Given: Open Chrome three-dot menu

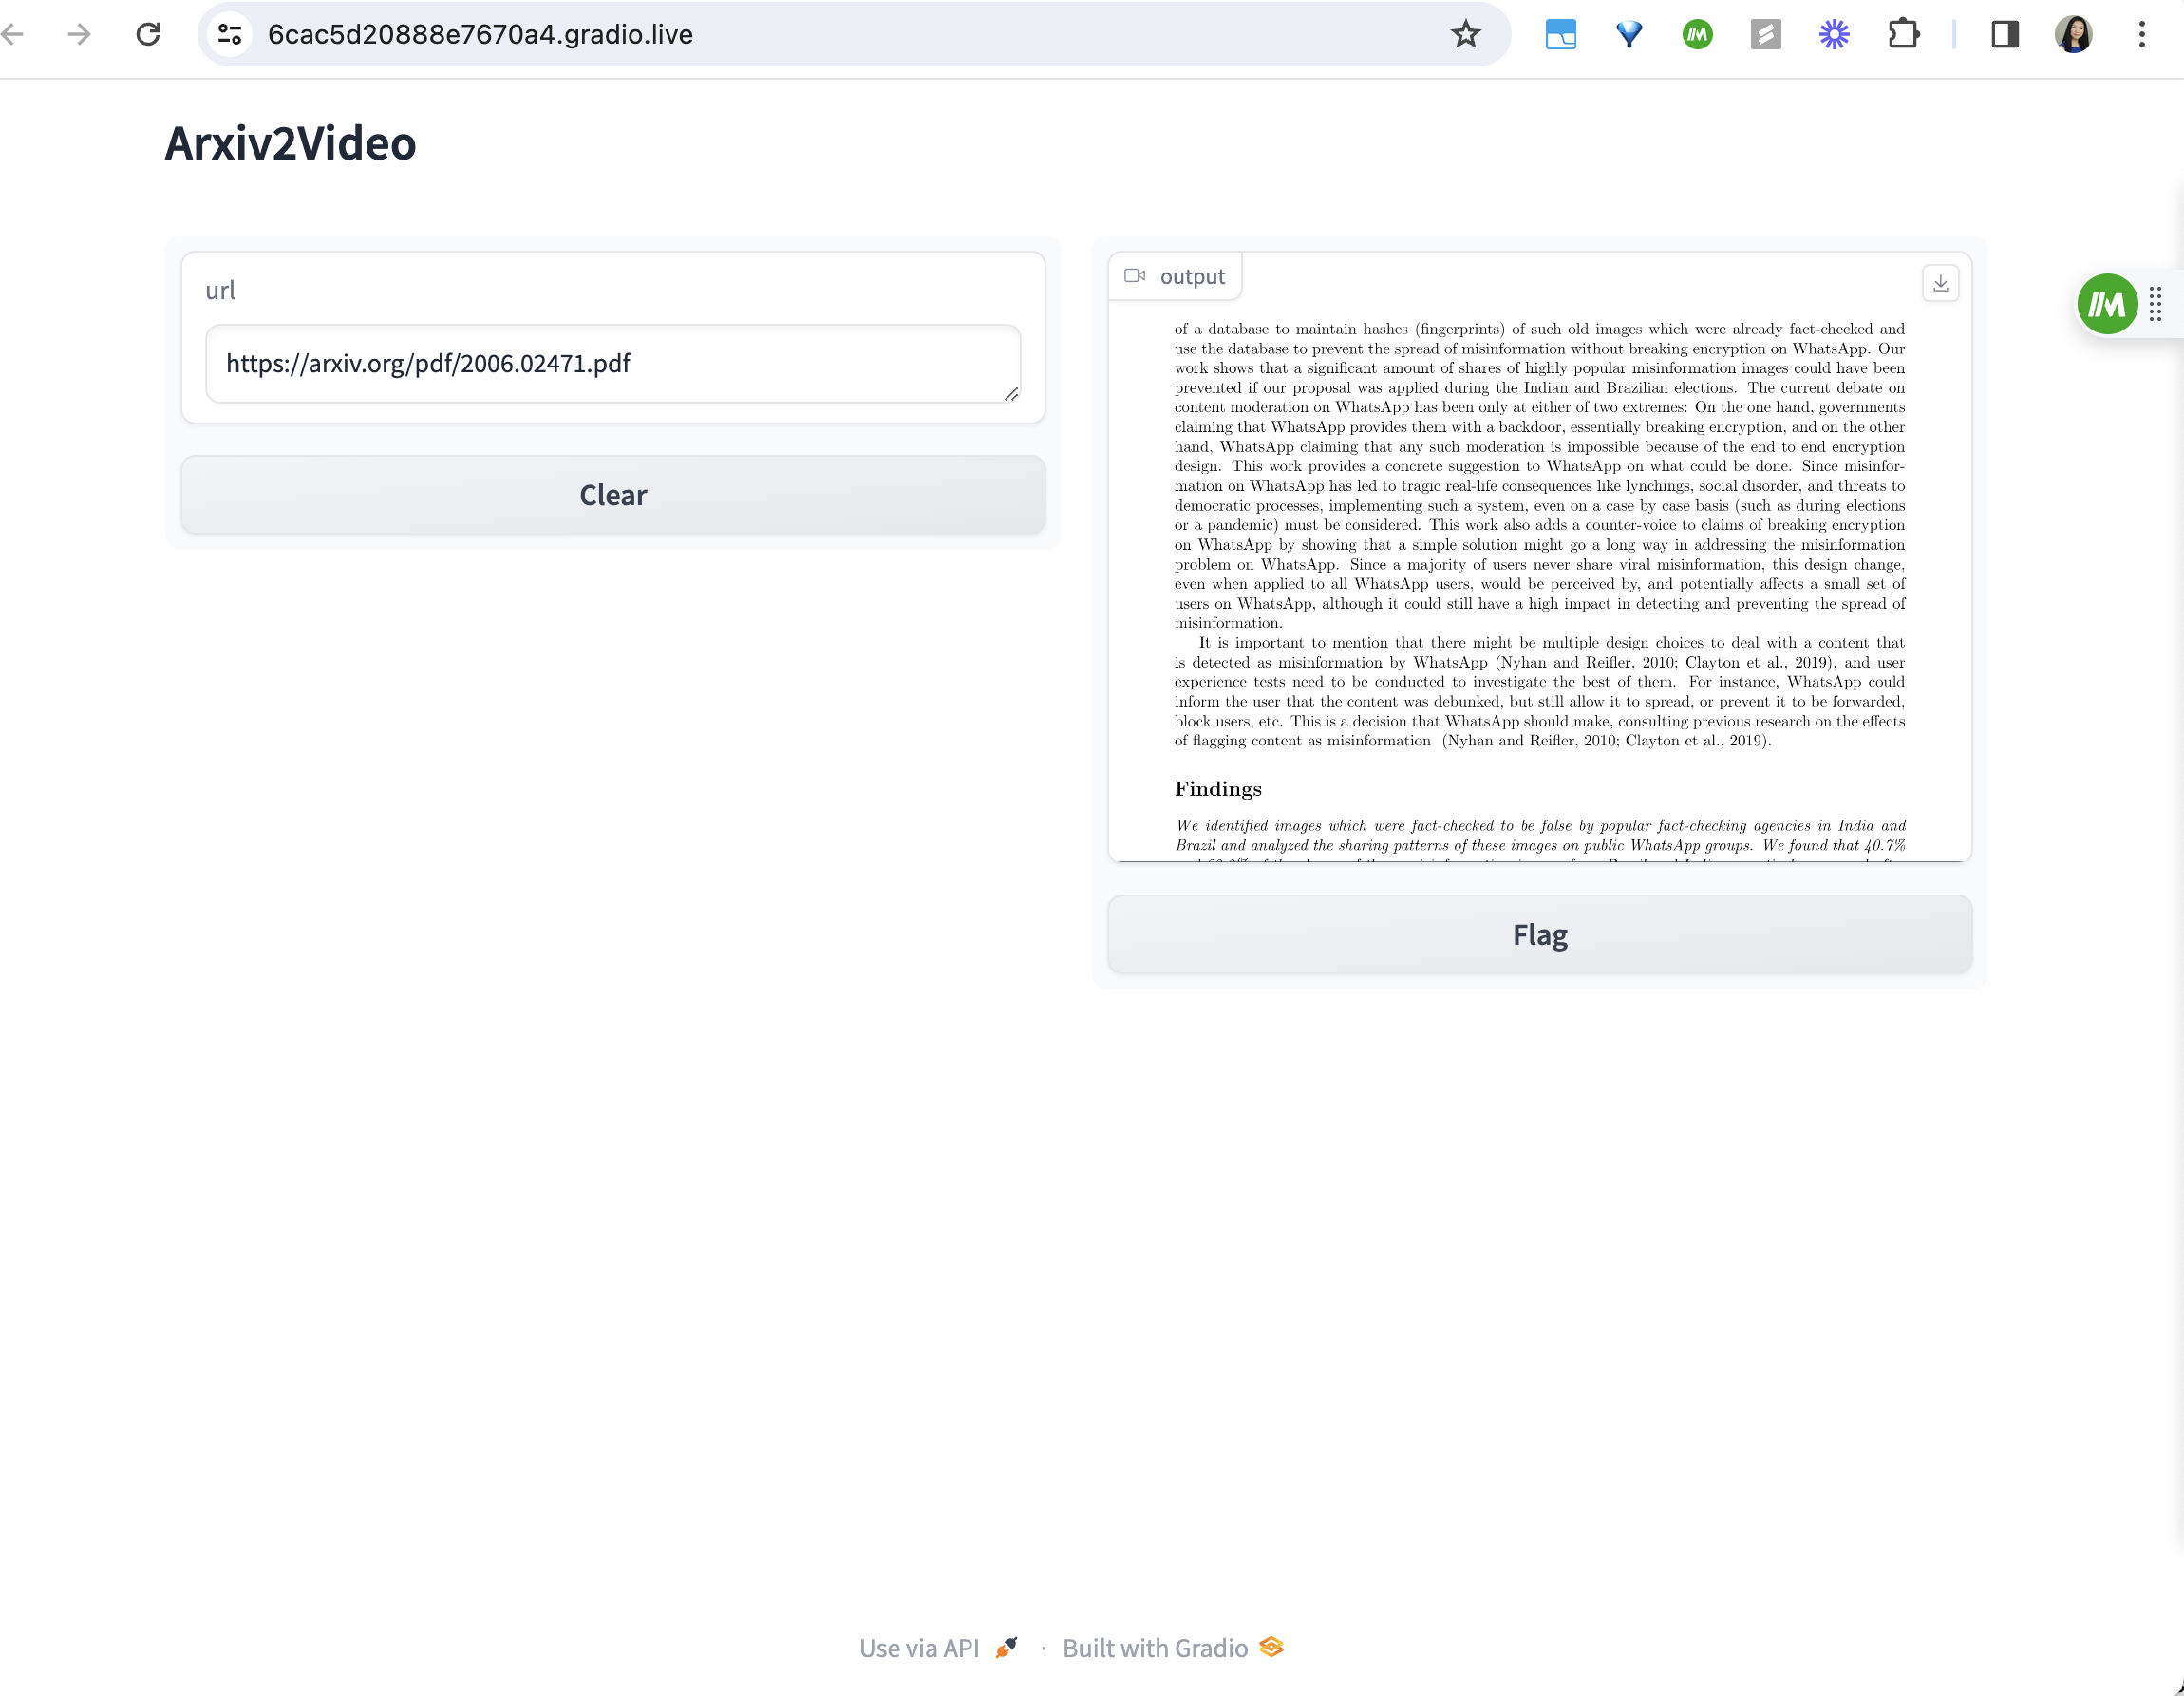Looking at the screenshot, I should click(x=2141, y=35).
